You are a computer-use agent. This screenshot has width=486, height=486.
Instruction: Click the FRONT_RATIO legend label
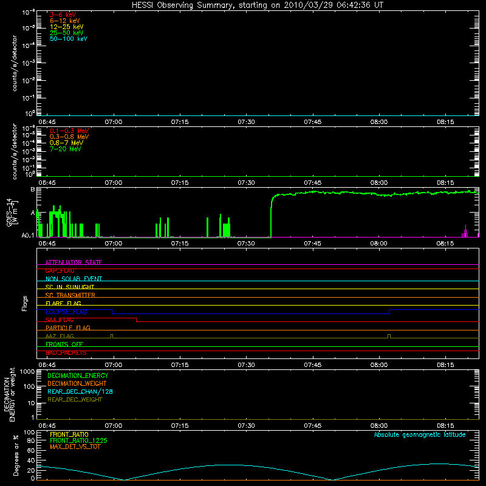[69, 434]
